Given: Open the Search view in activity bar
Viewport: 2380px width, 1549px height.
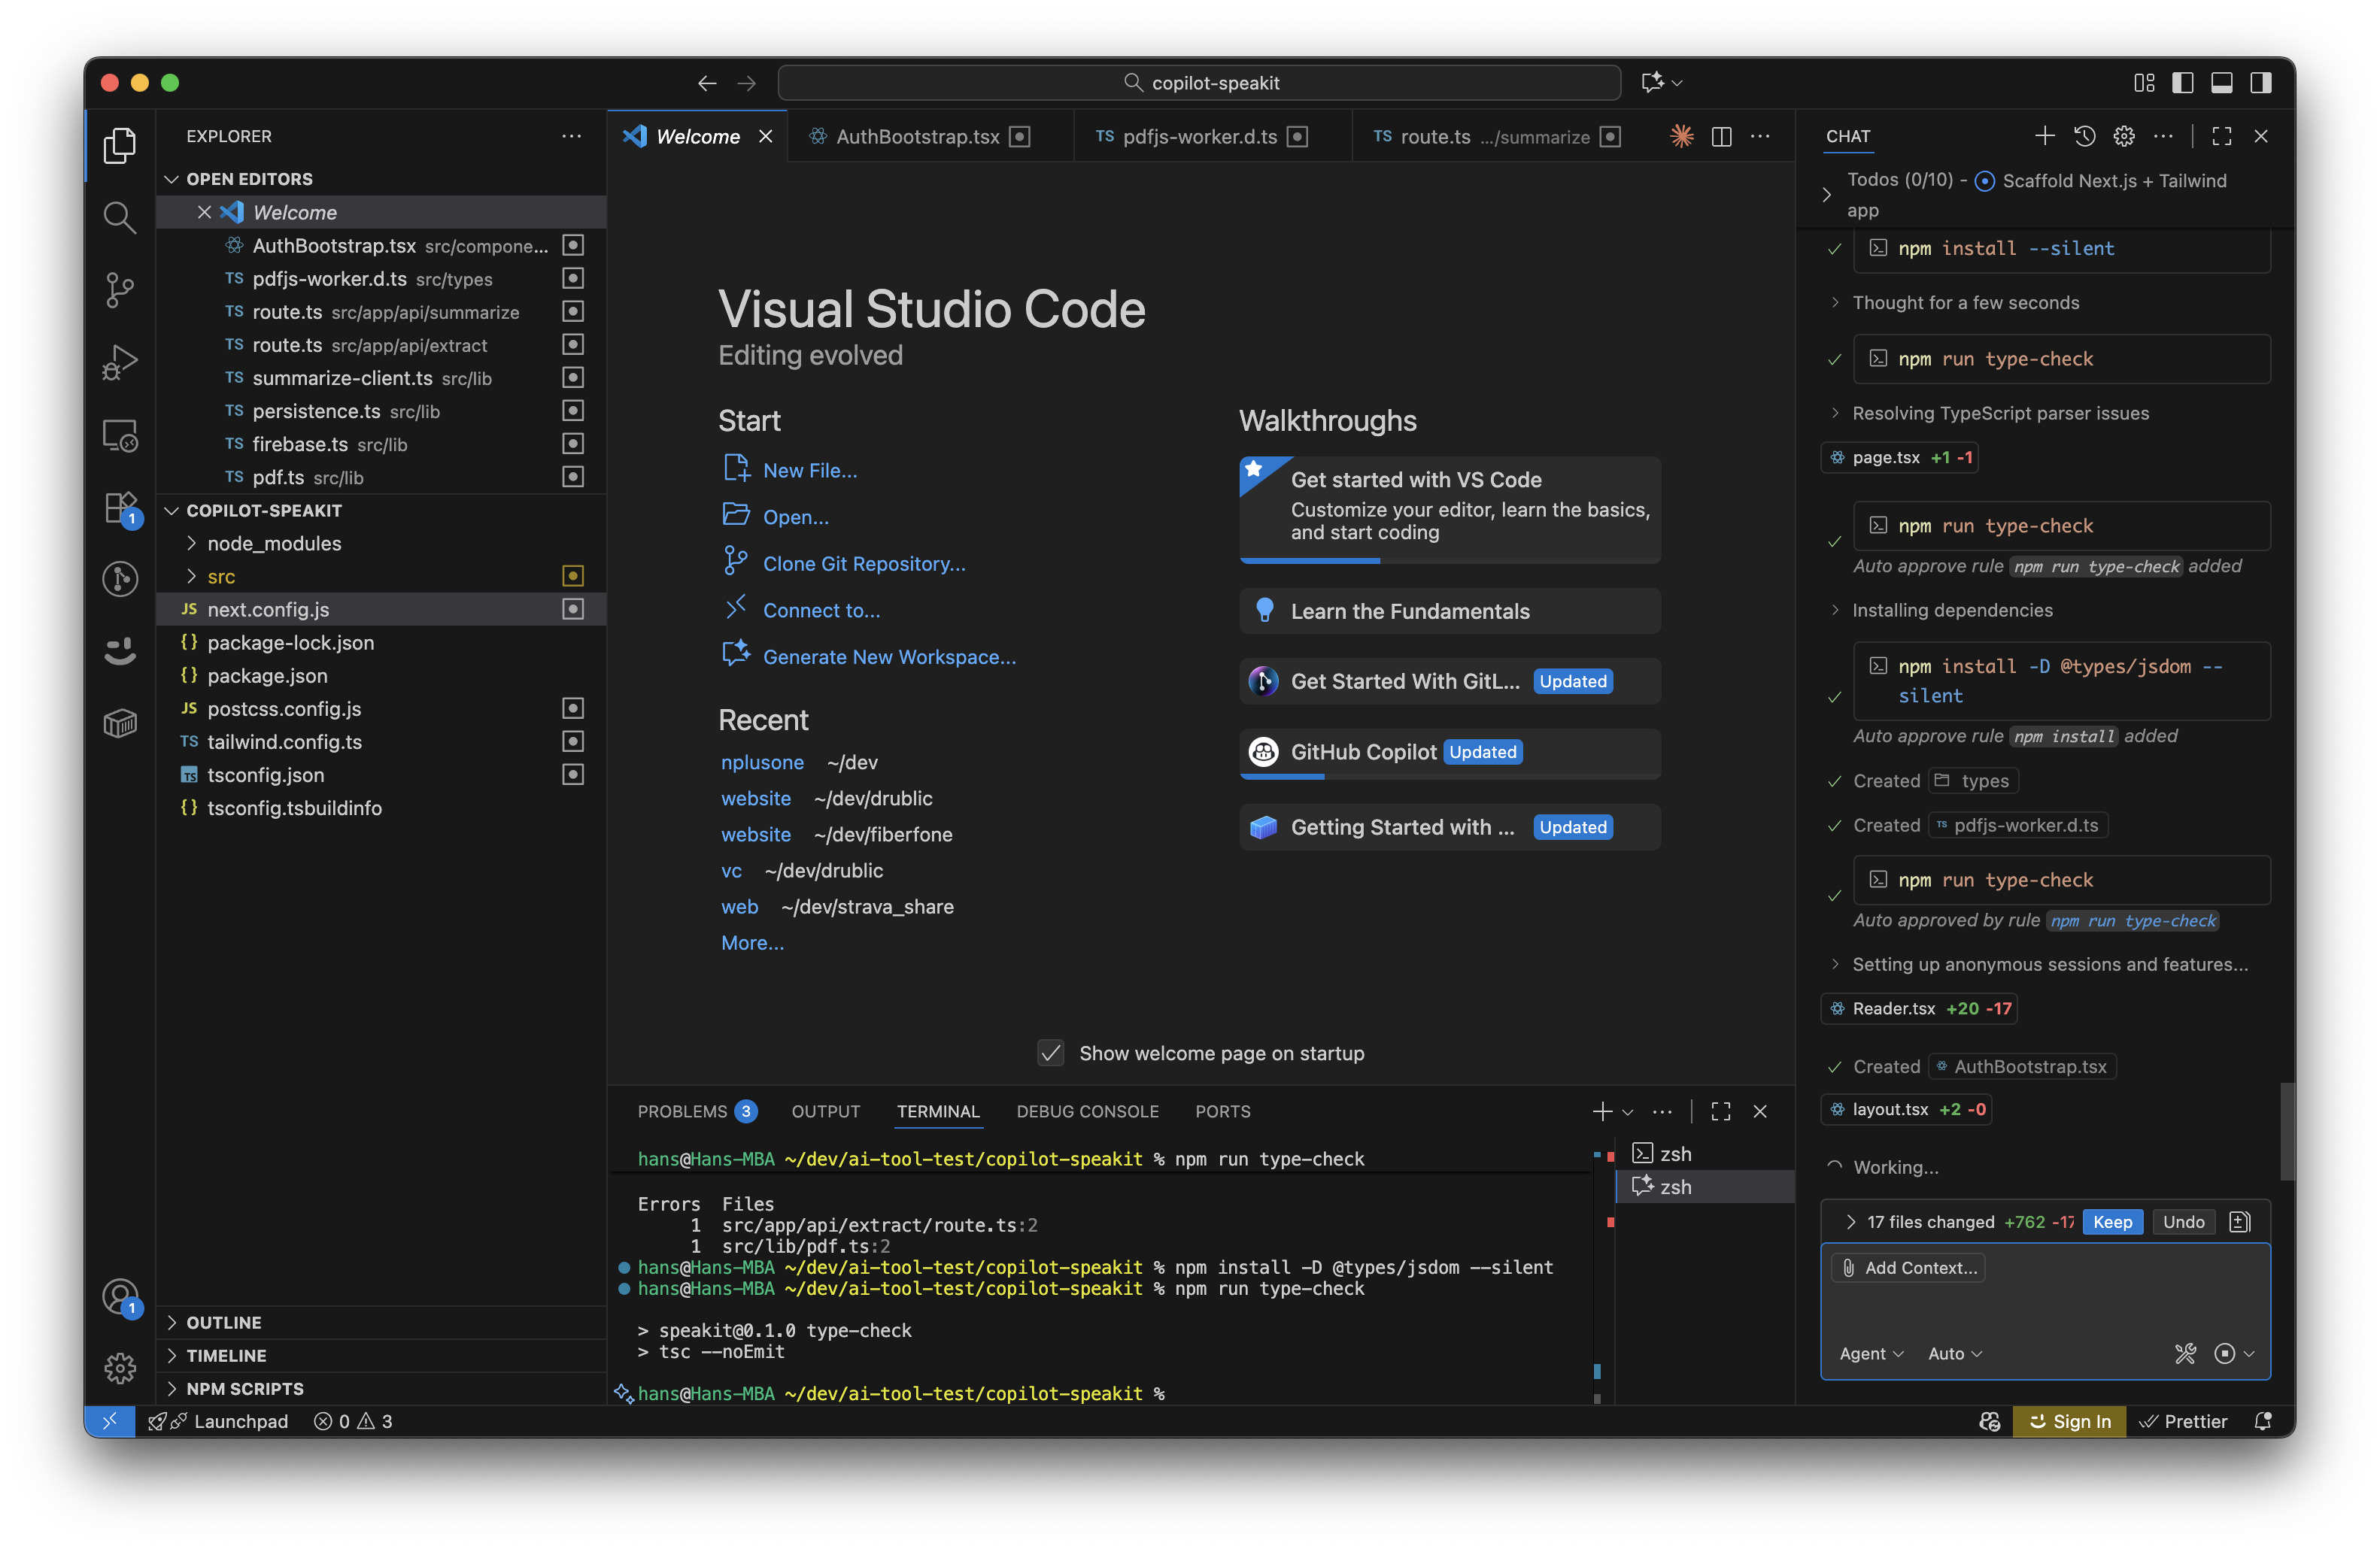Looking at the screenshot, I should click(119, 217).
